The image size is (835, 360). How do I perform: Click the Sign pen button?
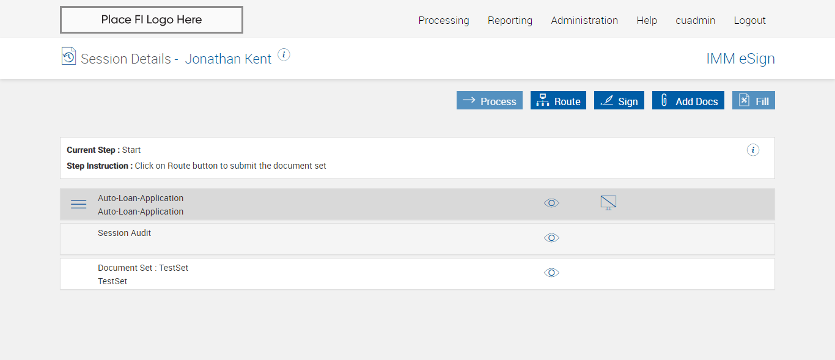click(619, 101)
